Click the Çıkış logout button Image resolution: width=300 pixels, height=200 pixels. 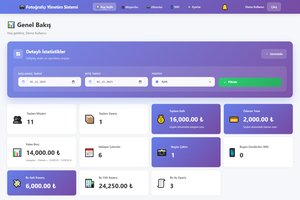point(274,7)
